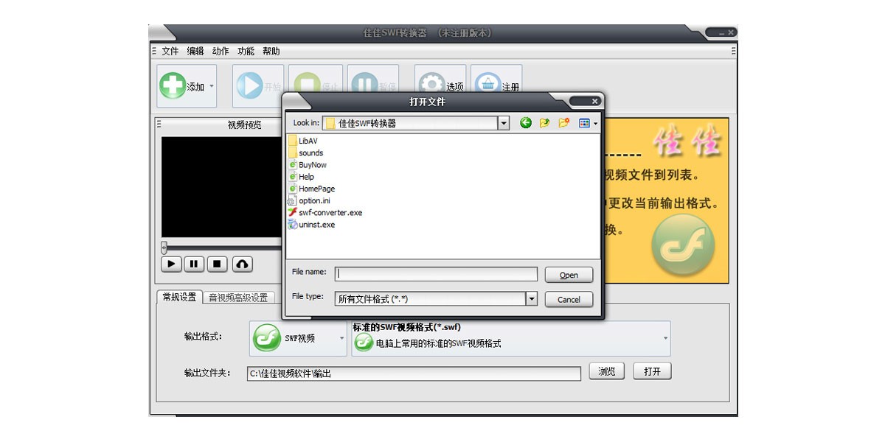Image resolution: width=885 pixels, height=442 pixels.
Task: Click the up-one-level folder icon
Action: (x=545, y=123)
